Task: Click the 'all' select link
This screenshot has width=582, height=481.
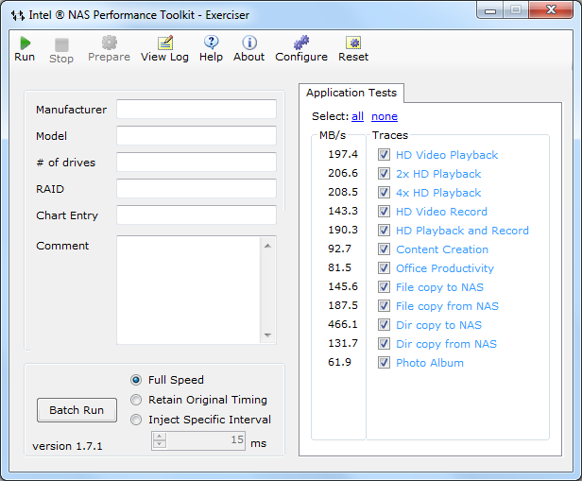Action: [357, 116]
